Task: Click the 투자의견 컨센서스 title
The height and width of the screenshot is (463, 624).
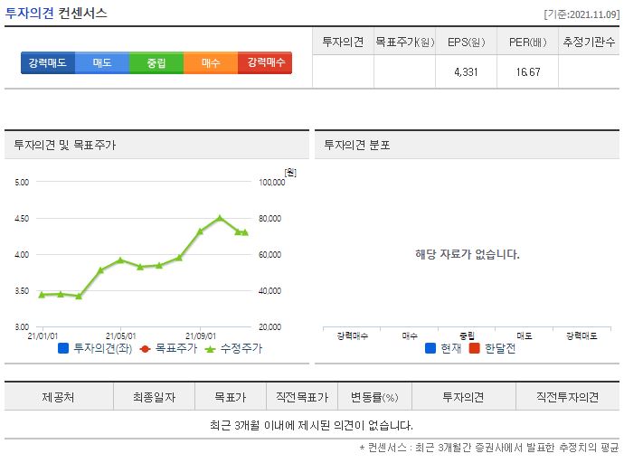Action: [56, 14]
